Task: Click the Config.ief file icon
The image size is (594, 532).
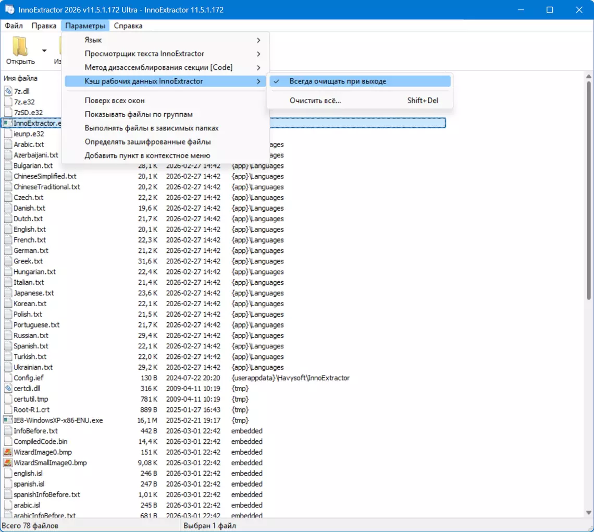Action: click(8, 378)
